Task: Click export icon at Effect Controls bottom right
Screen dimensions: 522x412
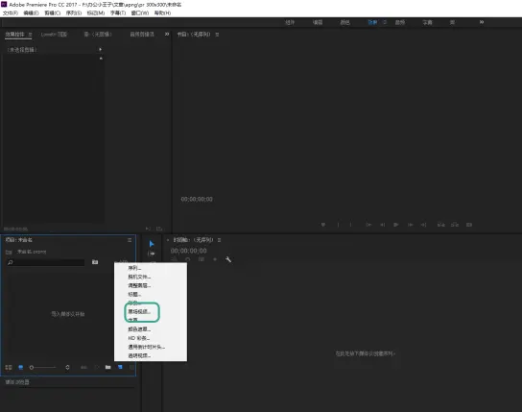Action: click(159, 229)
